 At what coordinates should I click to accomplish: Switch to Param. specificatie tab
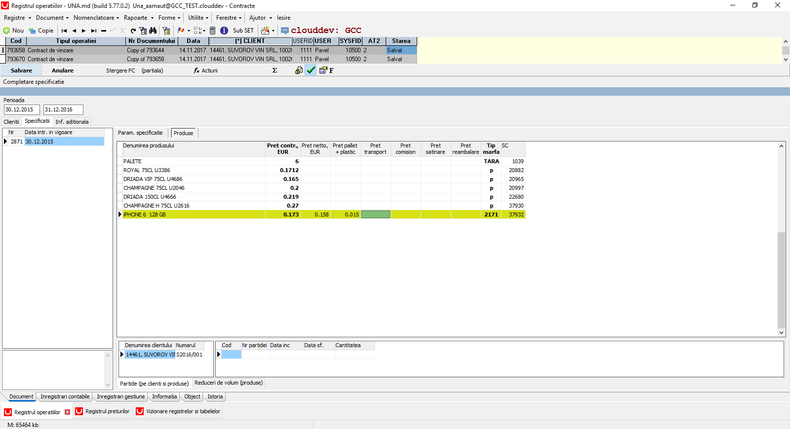tap(140, 133)
